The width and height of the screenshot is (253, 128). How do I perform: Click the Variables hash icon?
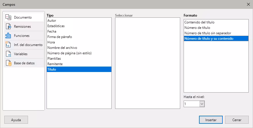coord(8,54)
